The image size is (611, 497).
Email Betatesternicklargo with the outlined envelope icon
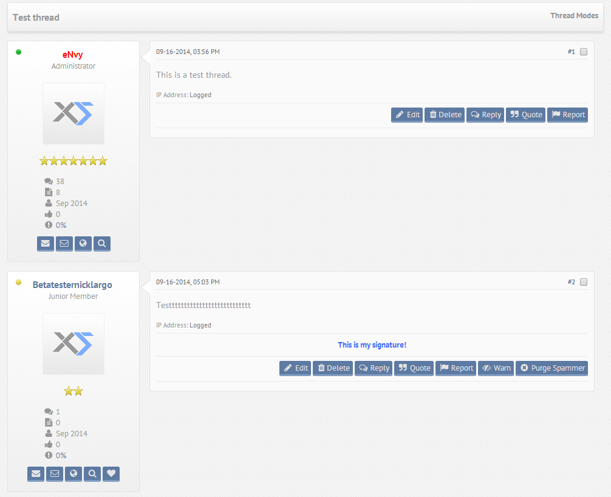click(55, 474)
